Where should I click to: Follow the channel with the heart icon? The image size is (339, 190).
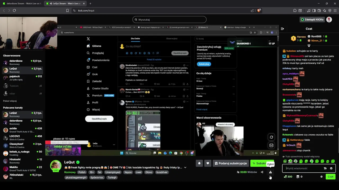pyautogui.click(x=208, y=163)
